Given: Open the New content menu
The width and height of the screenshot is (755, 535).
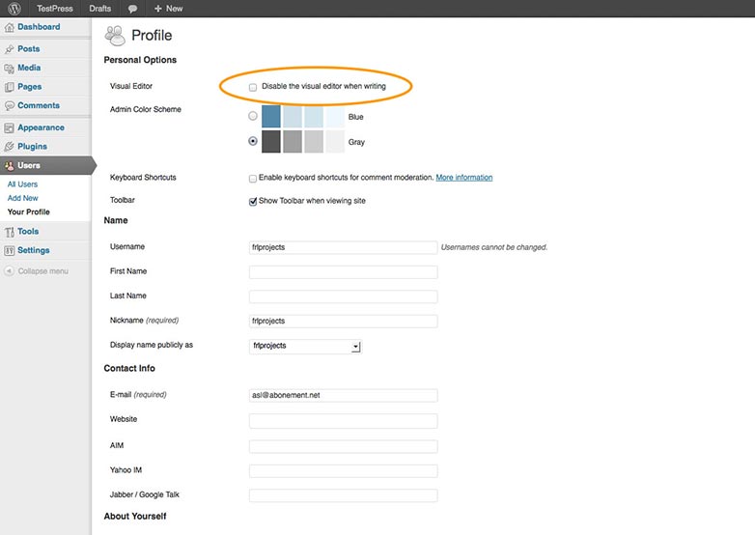Looking at the screenshot, I should pyautogui.click(x=169, y=8).
